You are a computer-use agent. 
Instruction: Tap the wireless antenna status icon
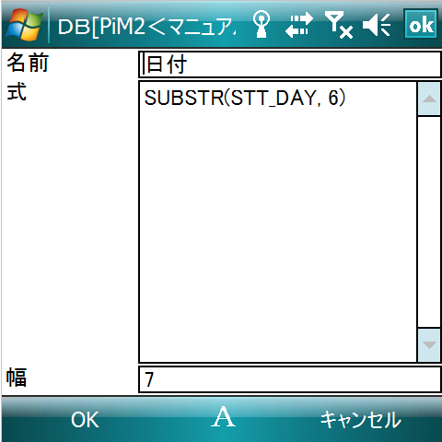(x=261, y=25)
